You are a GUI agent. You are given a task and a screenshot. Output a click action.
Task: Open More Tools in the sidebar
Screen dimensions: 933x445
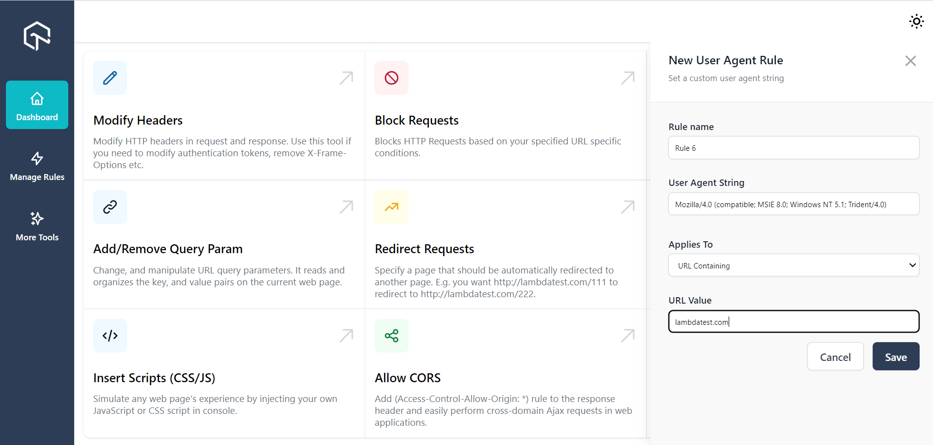pos(37,226)
